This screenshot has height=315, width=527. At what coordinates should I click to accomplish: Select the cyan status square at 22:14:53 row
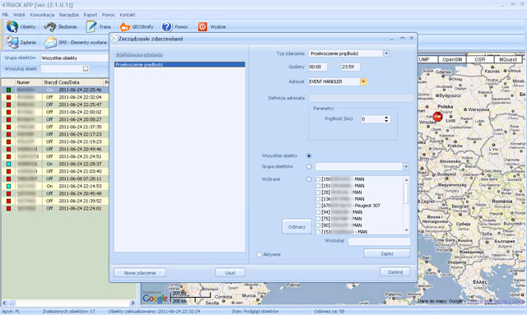9,186
